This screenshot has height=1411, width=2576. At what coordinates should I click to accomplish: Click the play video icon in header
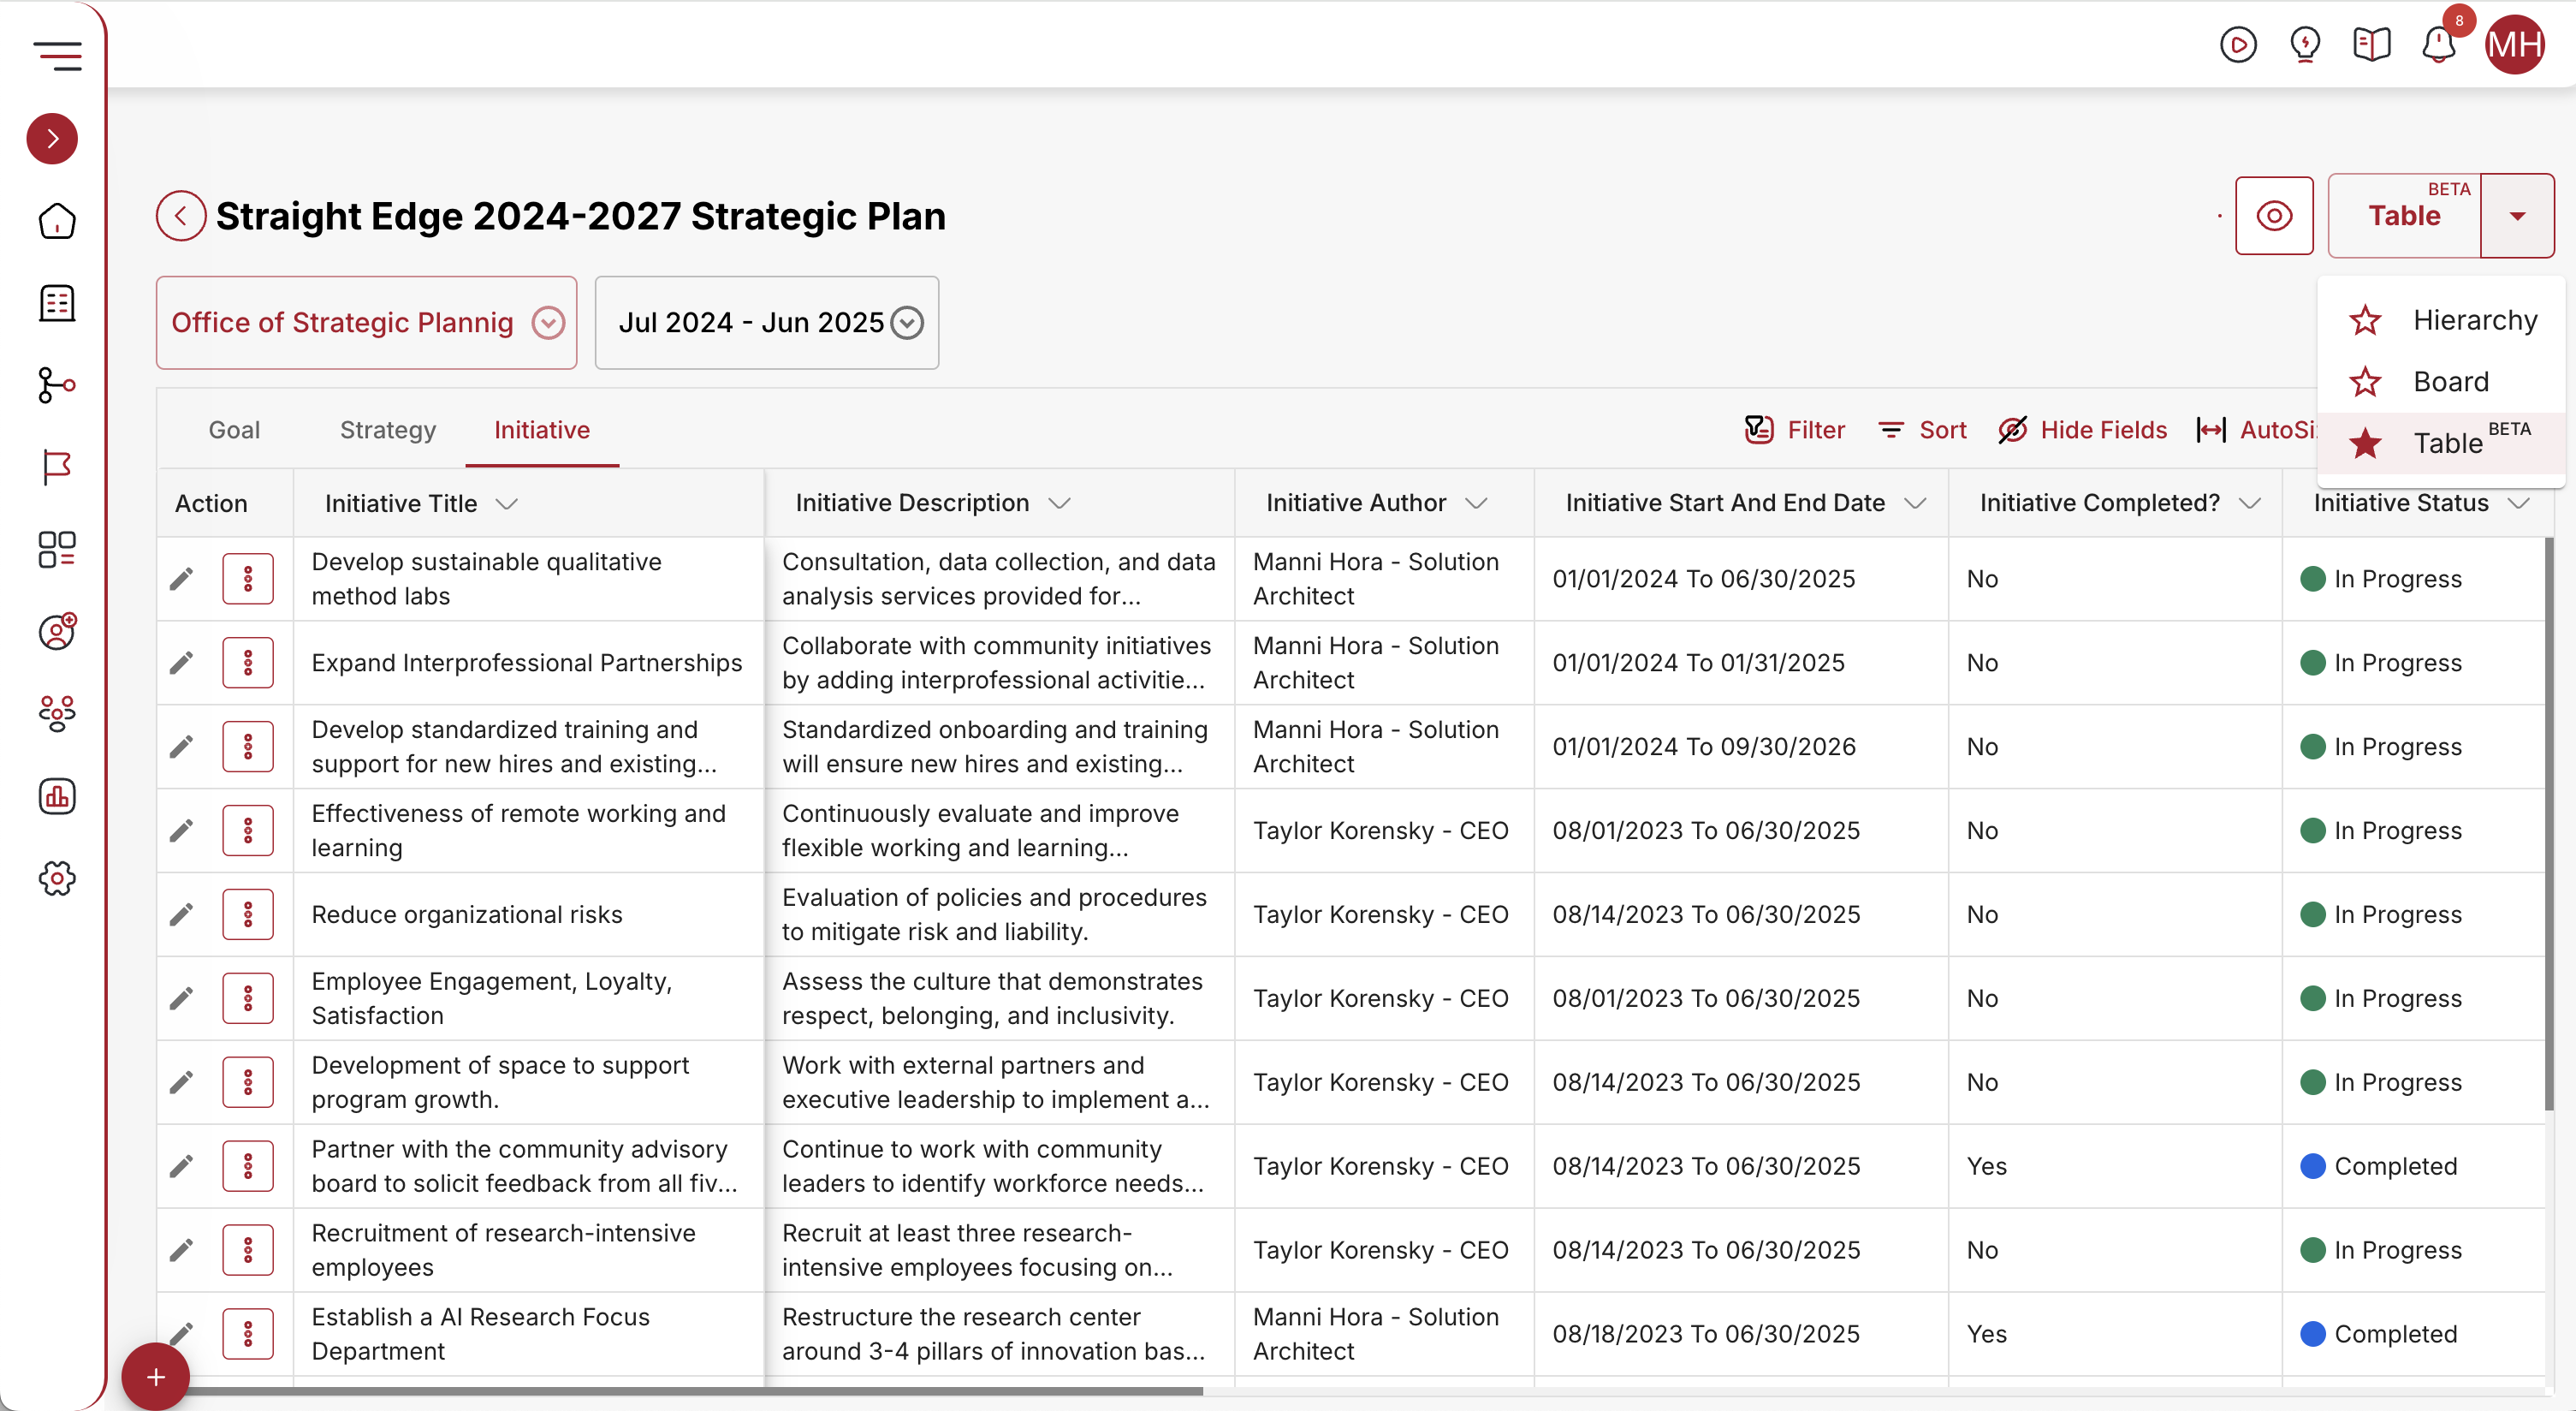pyautogui.click(x=2238, y=45)
